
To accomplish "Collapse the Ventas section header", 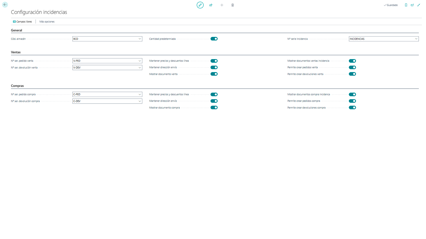I will 16,52.
